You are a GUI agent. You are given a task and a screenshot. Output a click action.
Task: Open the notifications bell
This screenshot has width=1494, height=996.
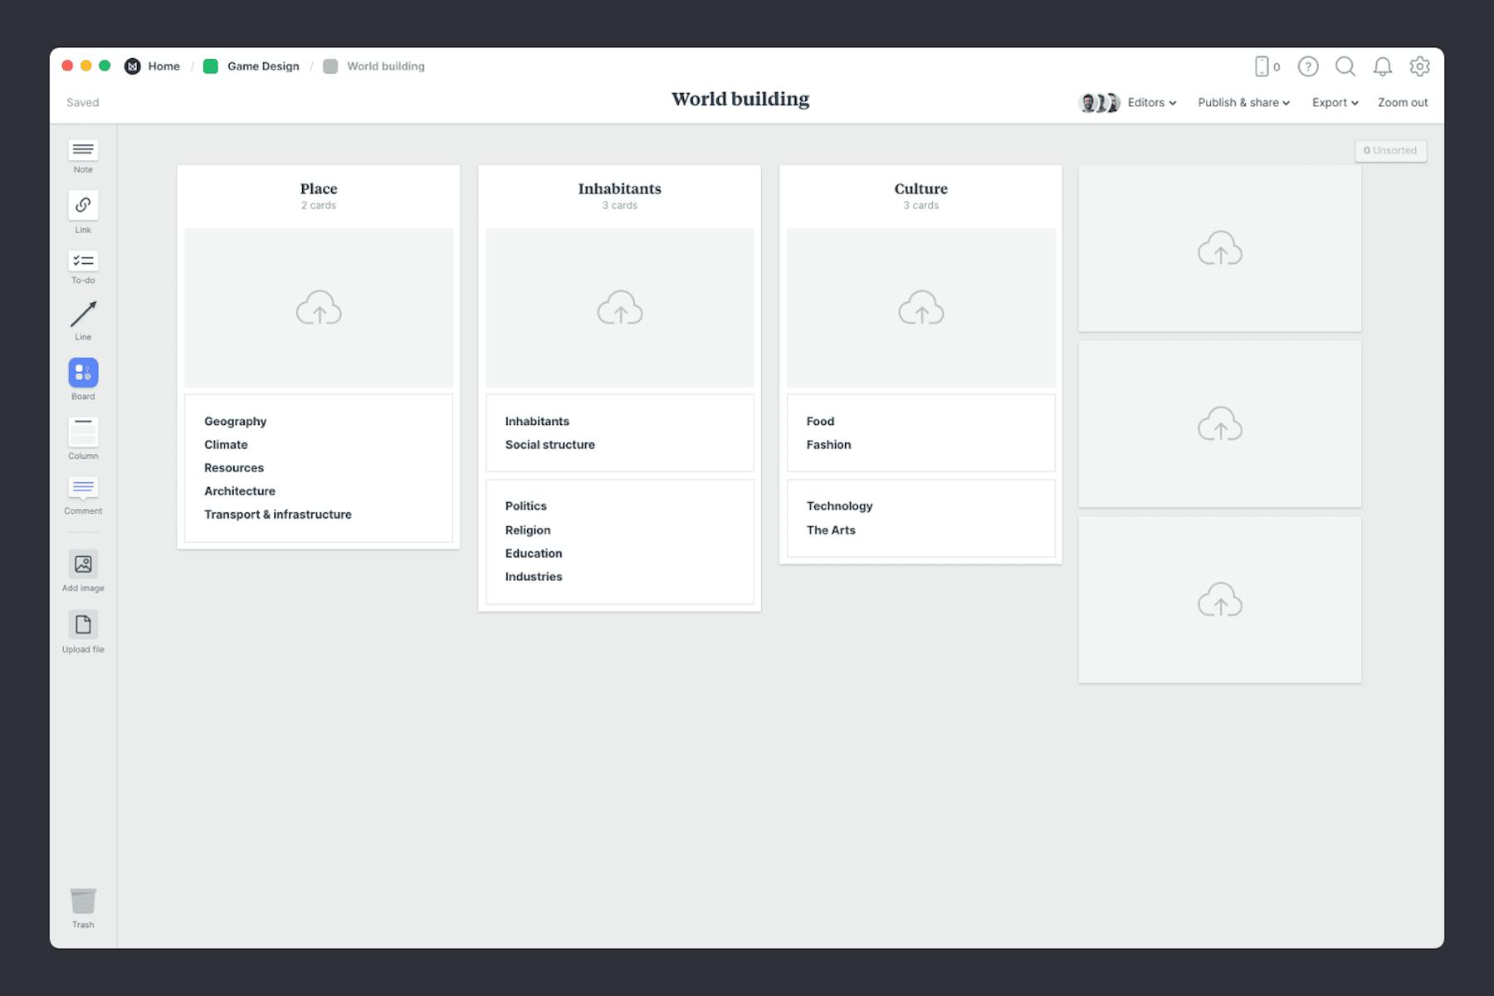click(x=1383, y=67)
